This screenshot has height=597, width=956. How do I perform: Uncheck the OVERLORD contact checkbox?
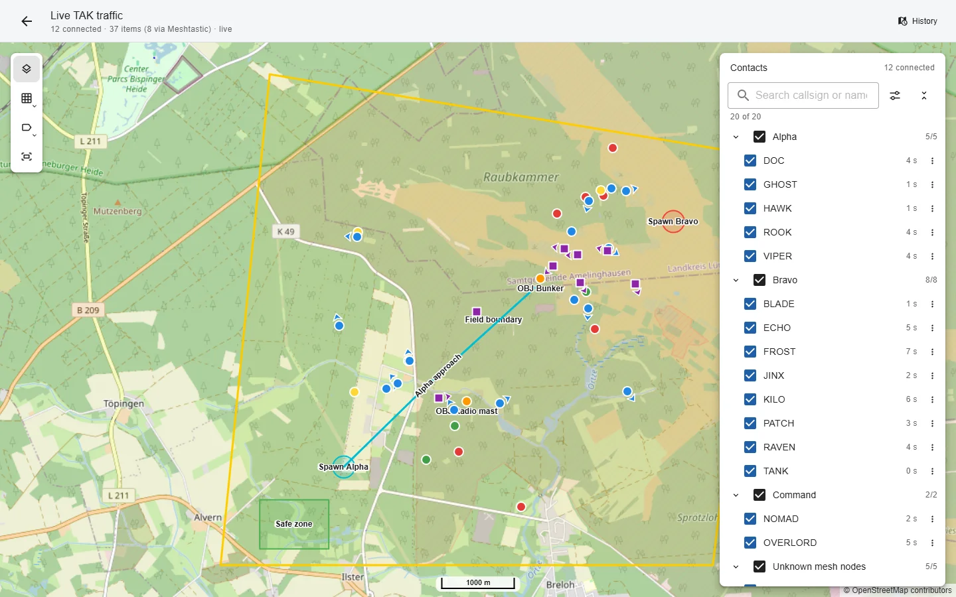pos(750,543)
